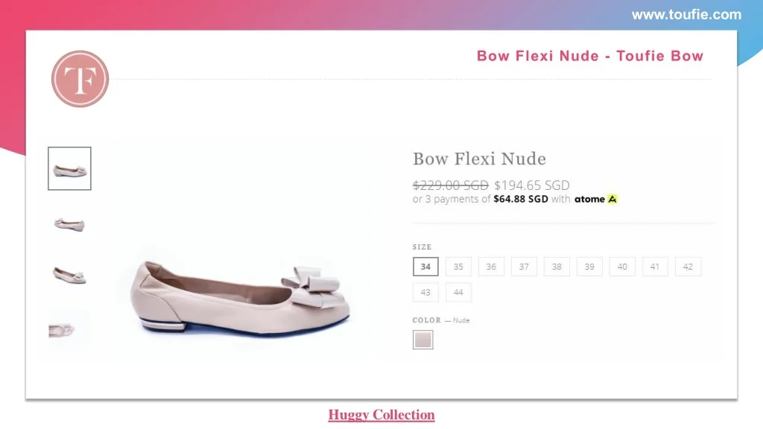Choose size 35
763x429 pixels.
[458, 267]
